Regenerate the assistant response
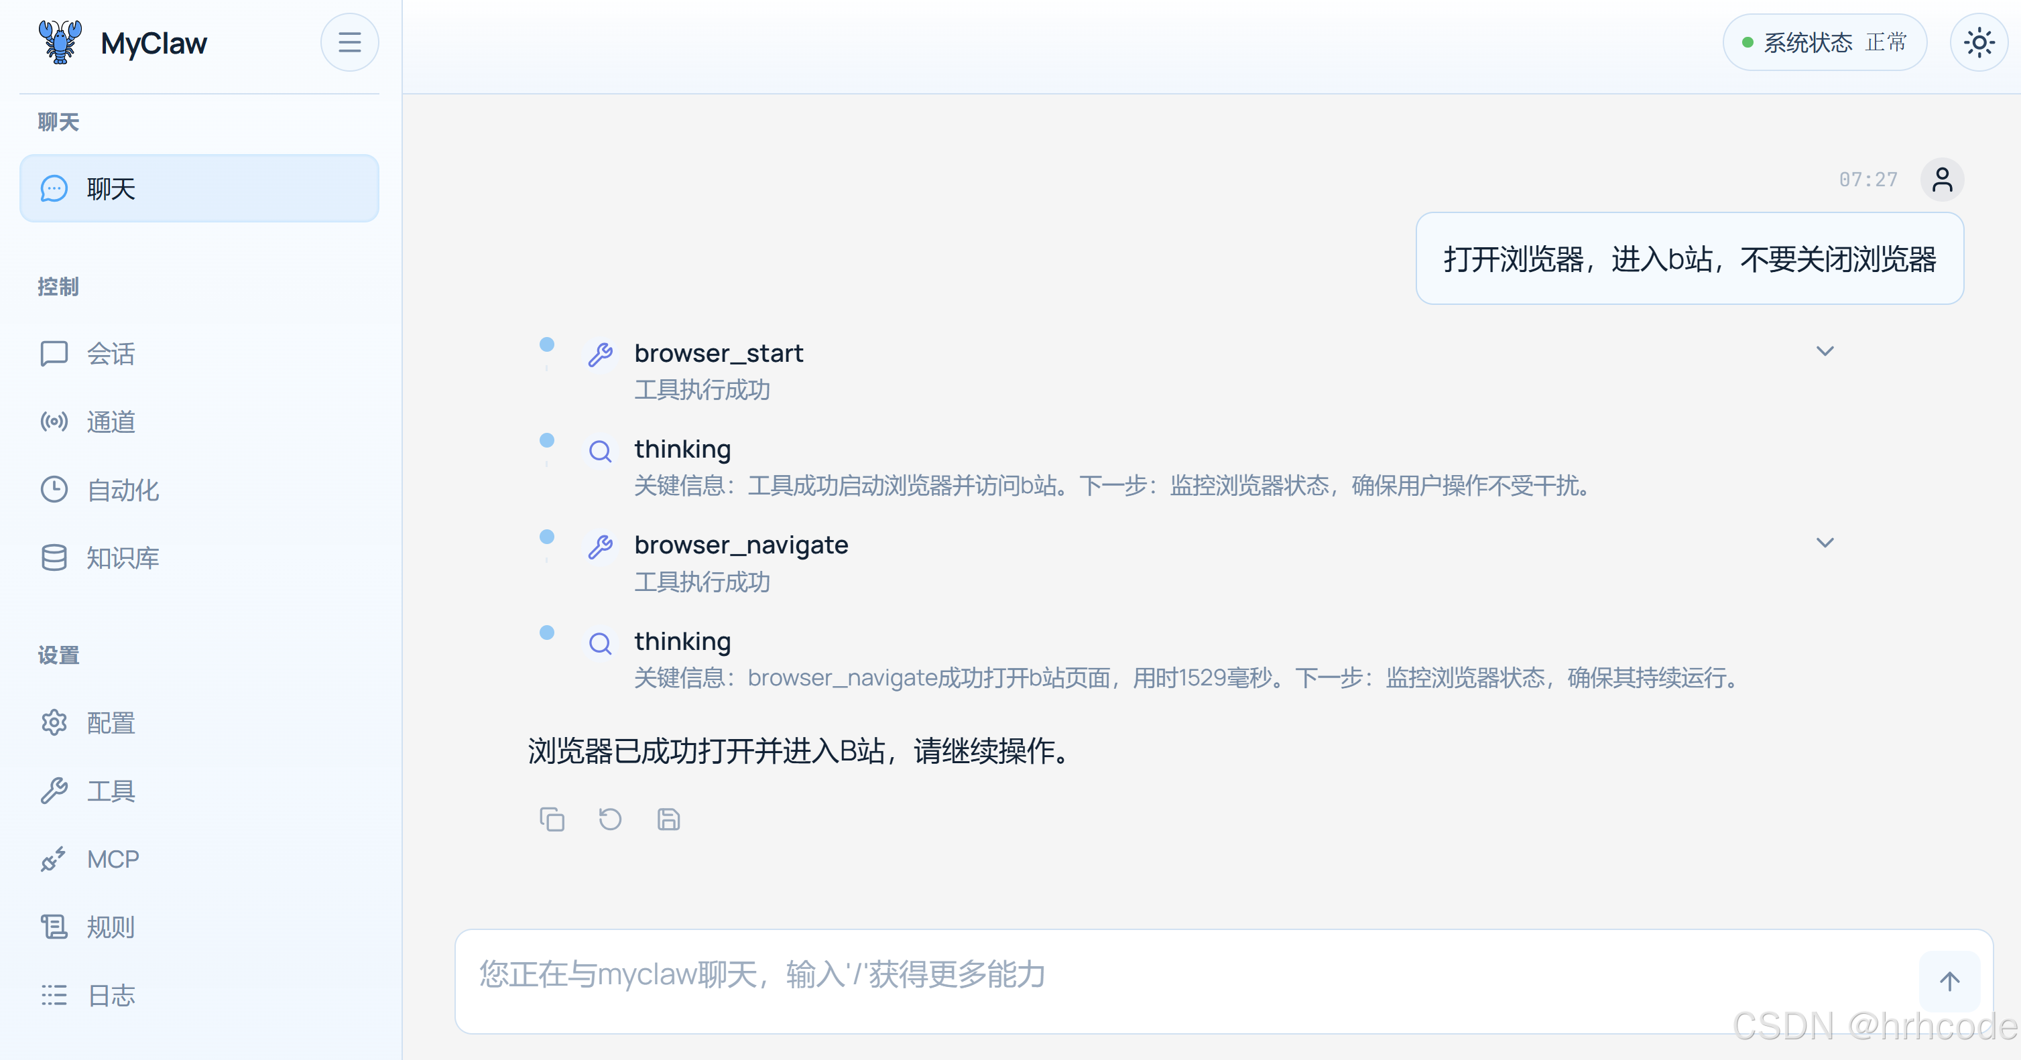2021x1060 pixels. [609, 819]
